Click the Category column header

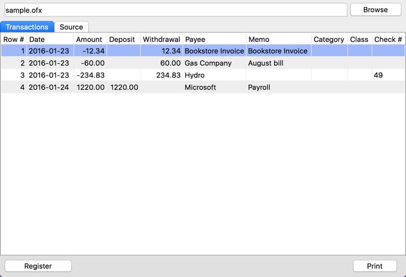click(x=329, y=39)
